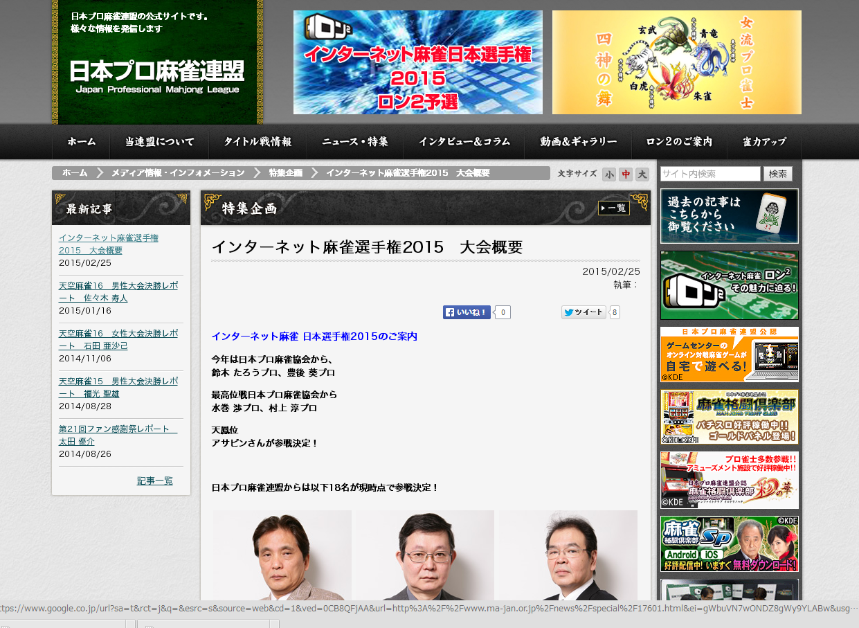859x628 pixels.
Task: Set font size to medium (中)
Action: 626,174
